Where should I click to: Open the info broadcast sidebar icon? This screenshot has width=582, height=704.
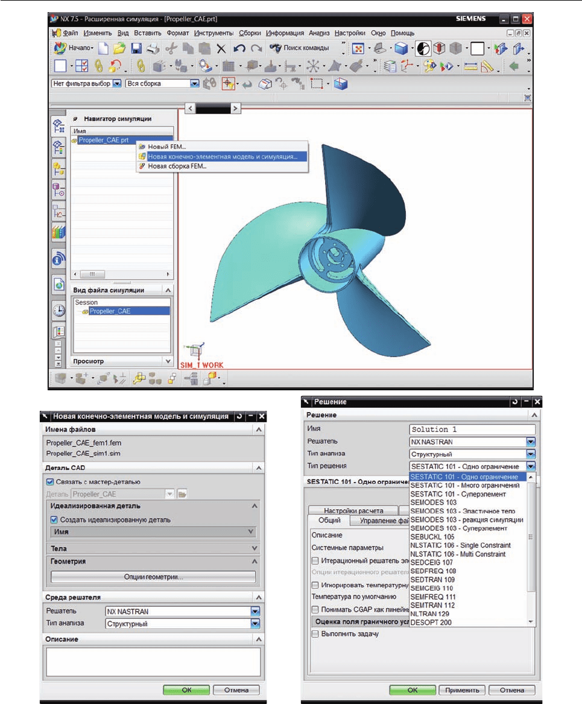pos(59,259)
